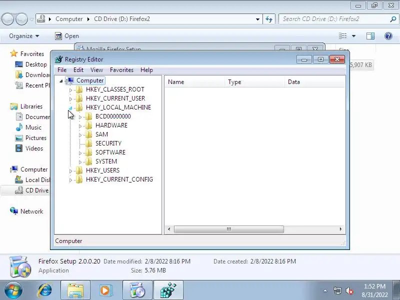Image resolution: width=400 pixels, height=300 pixels.
Task: Select the BCD00000000 folder icon
Action: click(89, 116)
